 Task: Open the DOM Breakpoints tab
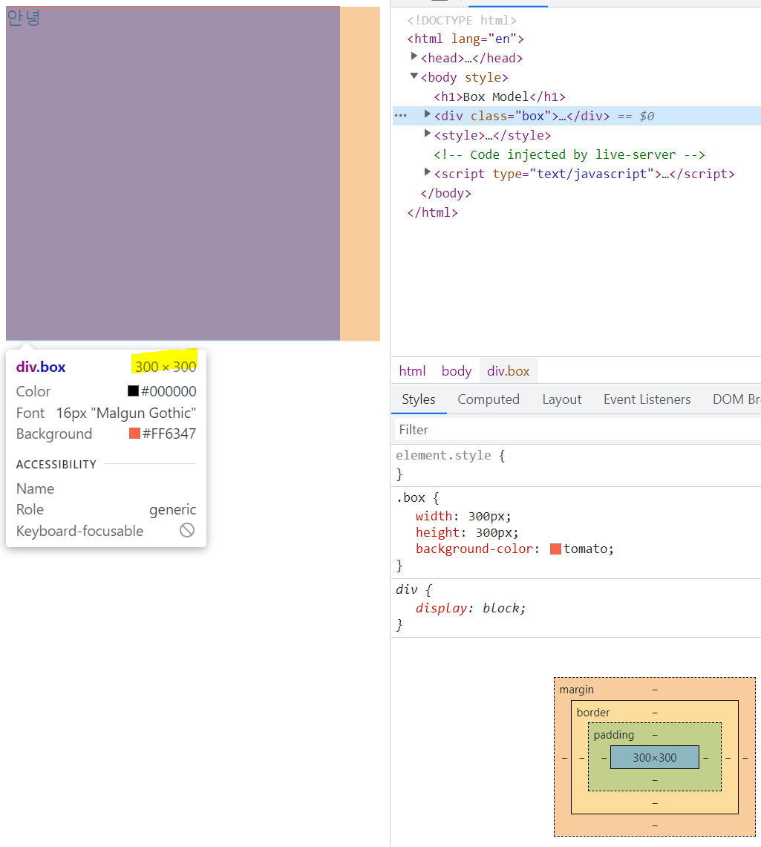coord(736,399)
